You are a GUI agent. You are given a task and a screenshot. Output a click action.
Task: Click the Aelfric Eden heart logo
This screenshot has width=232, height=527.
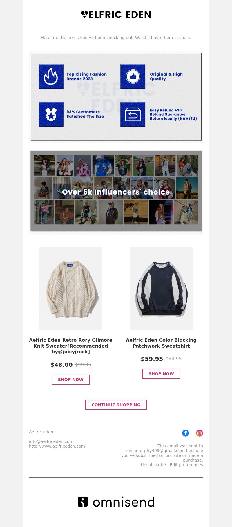[84, 15]
